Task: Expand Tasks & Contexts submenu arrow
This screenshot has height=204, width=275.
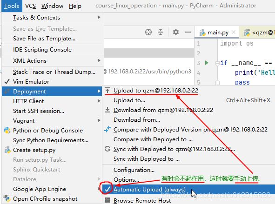Action: (99, 17)
